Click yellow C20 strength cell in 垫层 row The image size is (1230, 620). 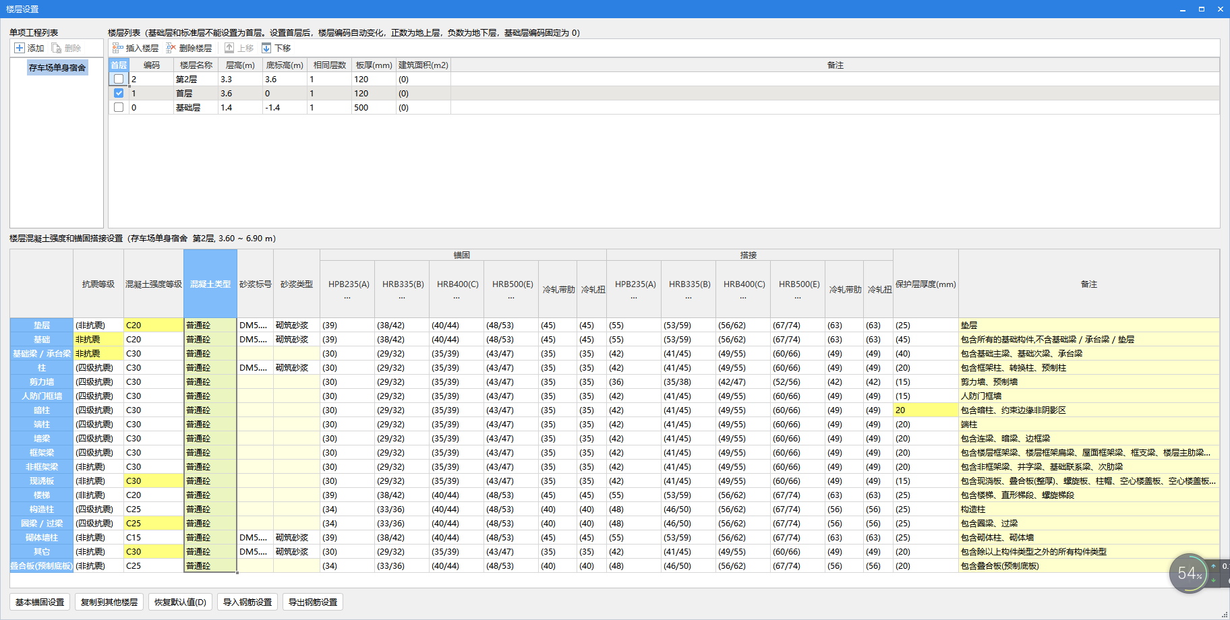tap(154, 325)
